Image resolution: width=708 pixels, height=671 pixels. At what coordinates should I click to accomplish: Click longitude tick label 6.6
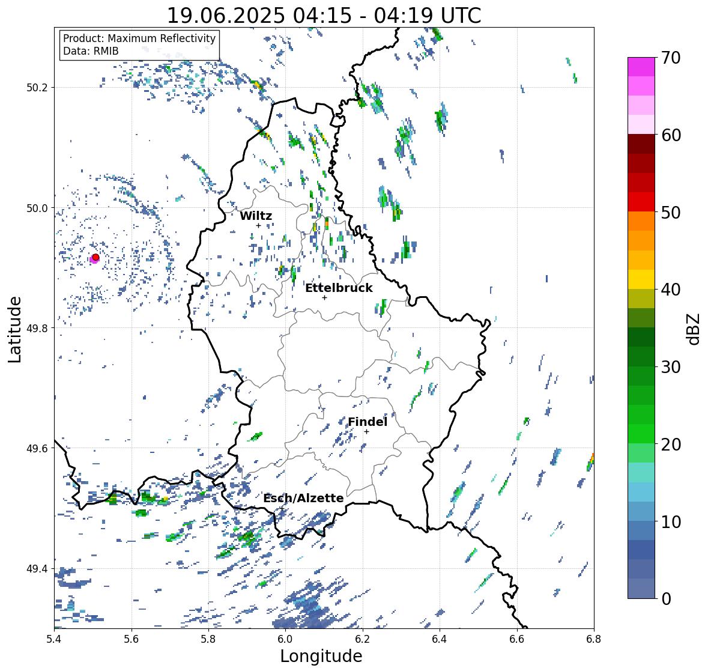coord(516,639)
